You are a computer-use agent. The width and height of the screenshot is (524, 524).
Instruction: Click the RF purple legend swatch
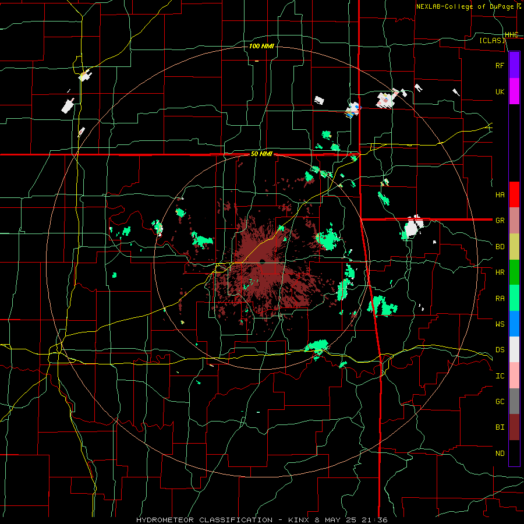point(514,65)
